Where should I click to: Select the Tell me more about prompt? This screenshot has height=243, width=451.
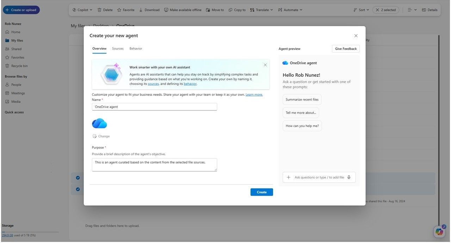point(301,113)
